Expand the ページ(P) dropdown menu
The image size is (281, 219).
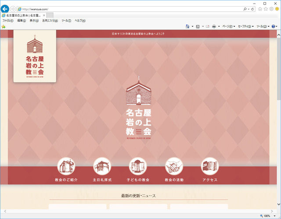click(x=229, y=26)
